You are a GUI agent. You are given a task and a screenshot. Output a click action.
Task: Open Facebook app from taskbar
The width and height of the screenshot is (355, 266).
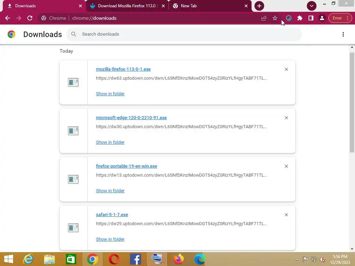(x=136, y=259)
